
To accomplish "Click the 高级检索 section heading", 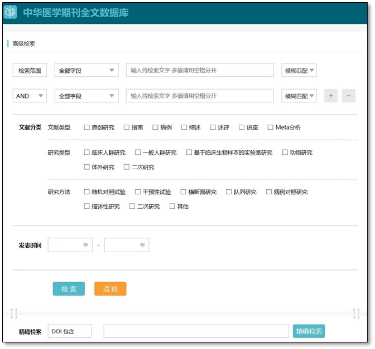I will pos(23,44).
